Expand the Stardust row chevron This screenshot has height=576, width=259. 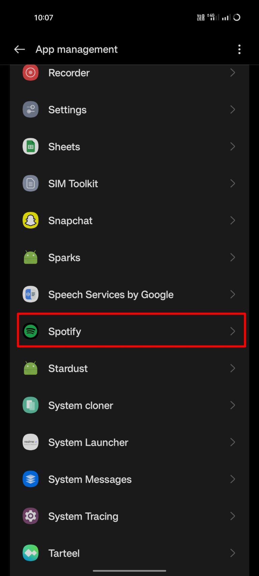click(233, 368)
